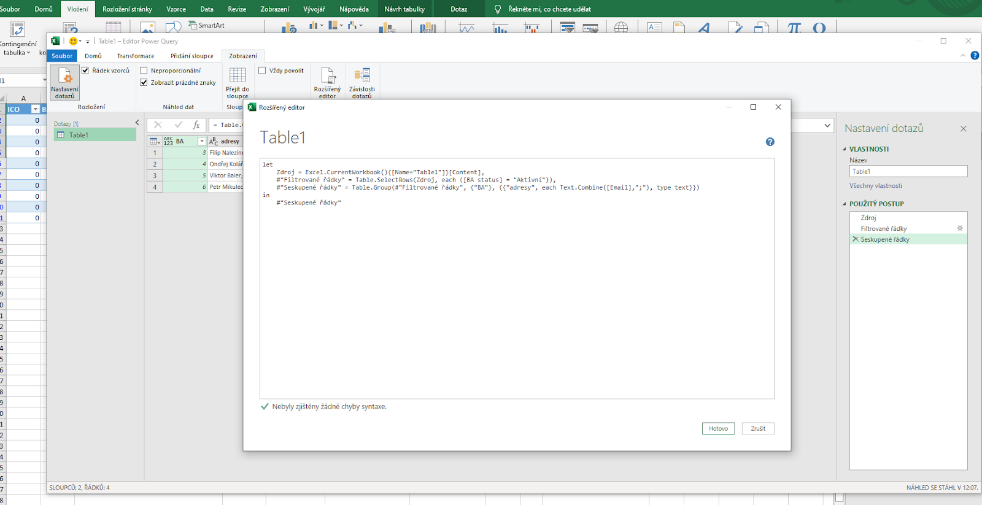Click the Nastavení dotazů ribbon button
Screen dimensions: 982x505
64,82
